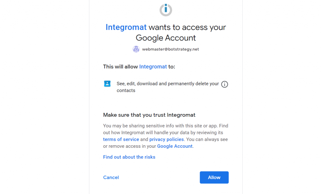
Task: Click 'Make sure that you trust Integromat' heading
Action: click(x=149, y=115)
